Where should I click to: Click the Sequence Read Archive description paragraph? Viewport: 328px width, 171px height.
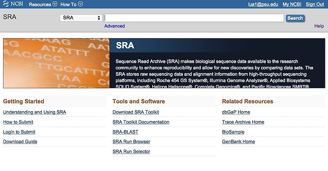214,74
